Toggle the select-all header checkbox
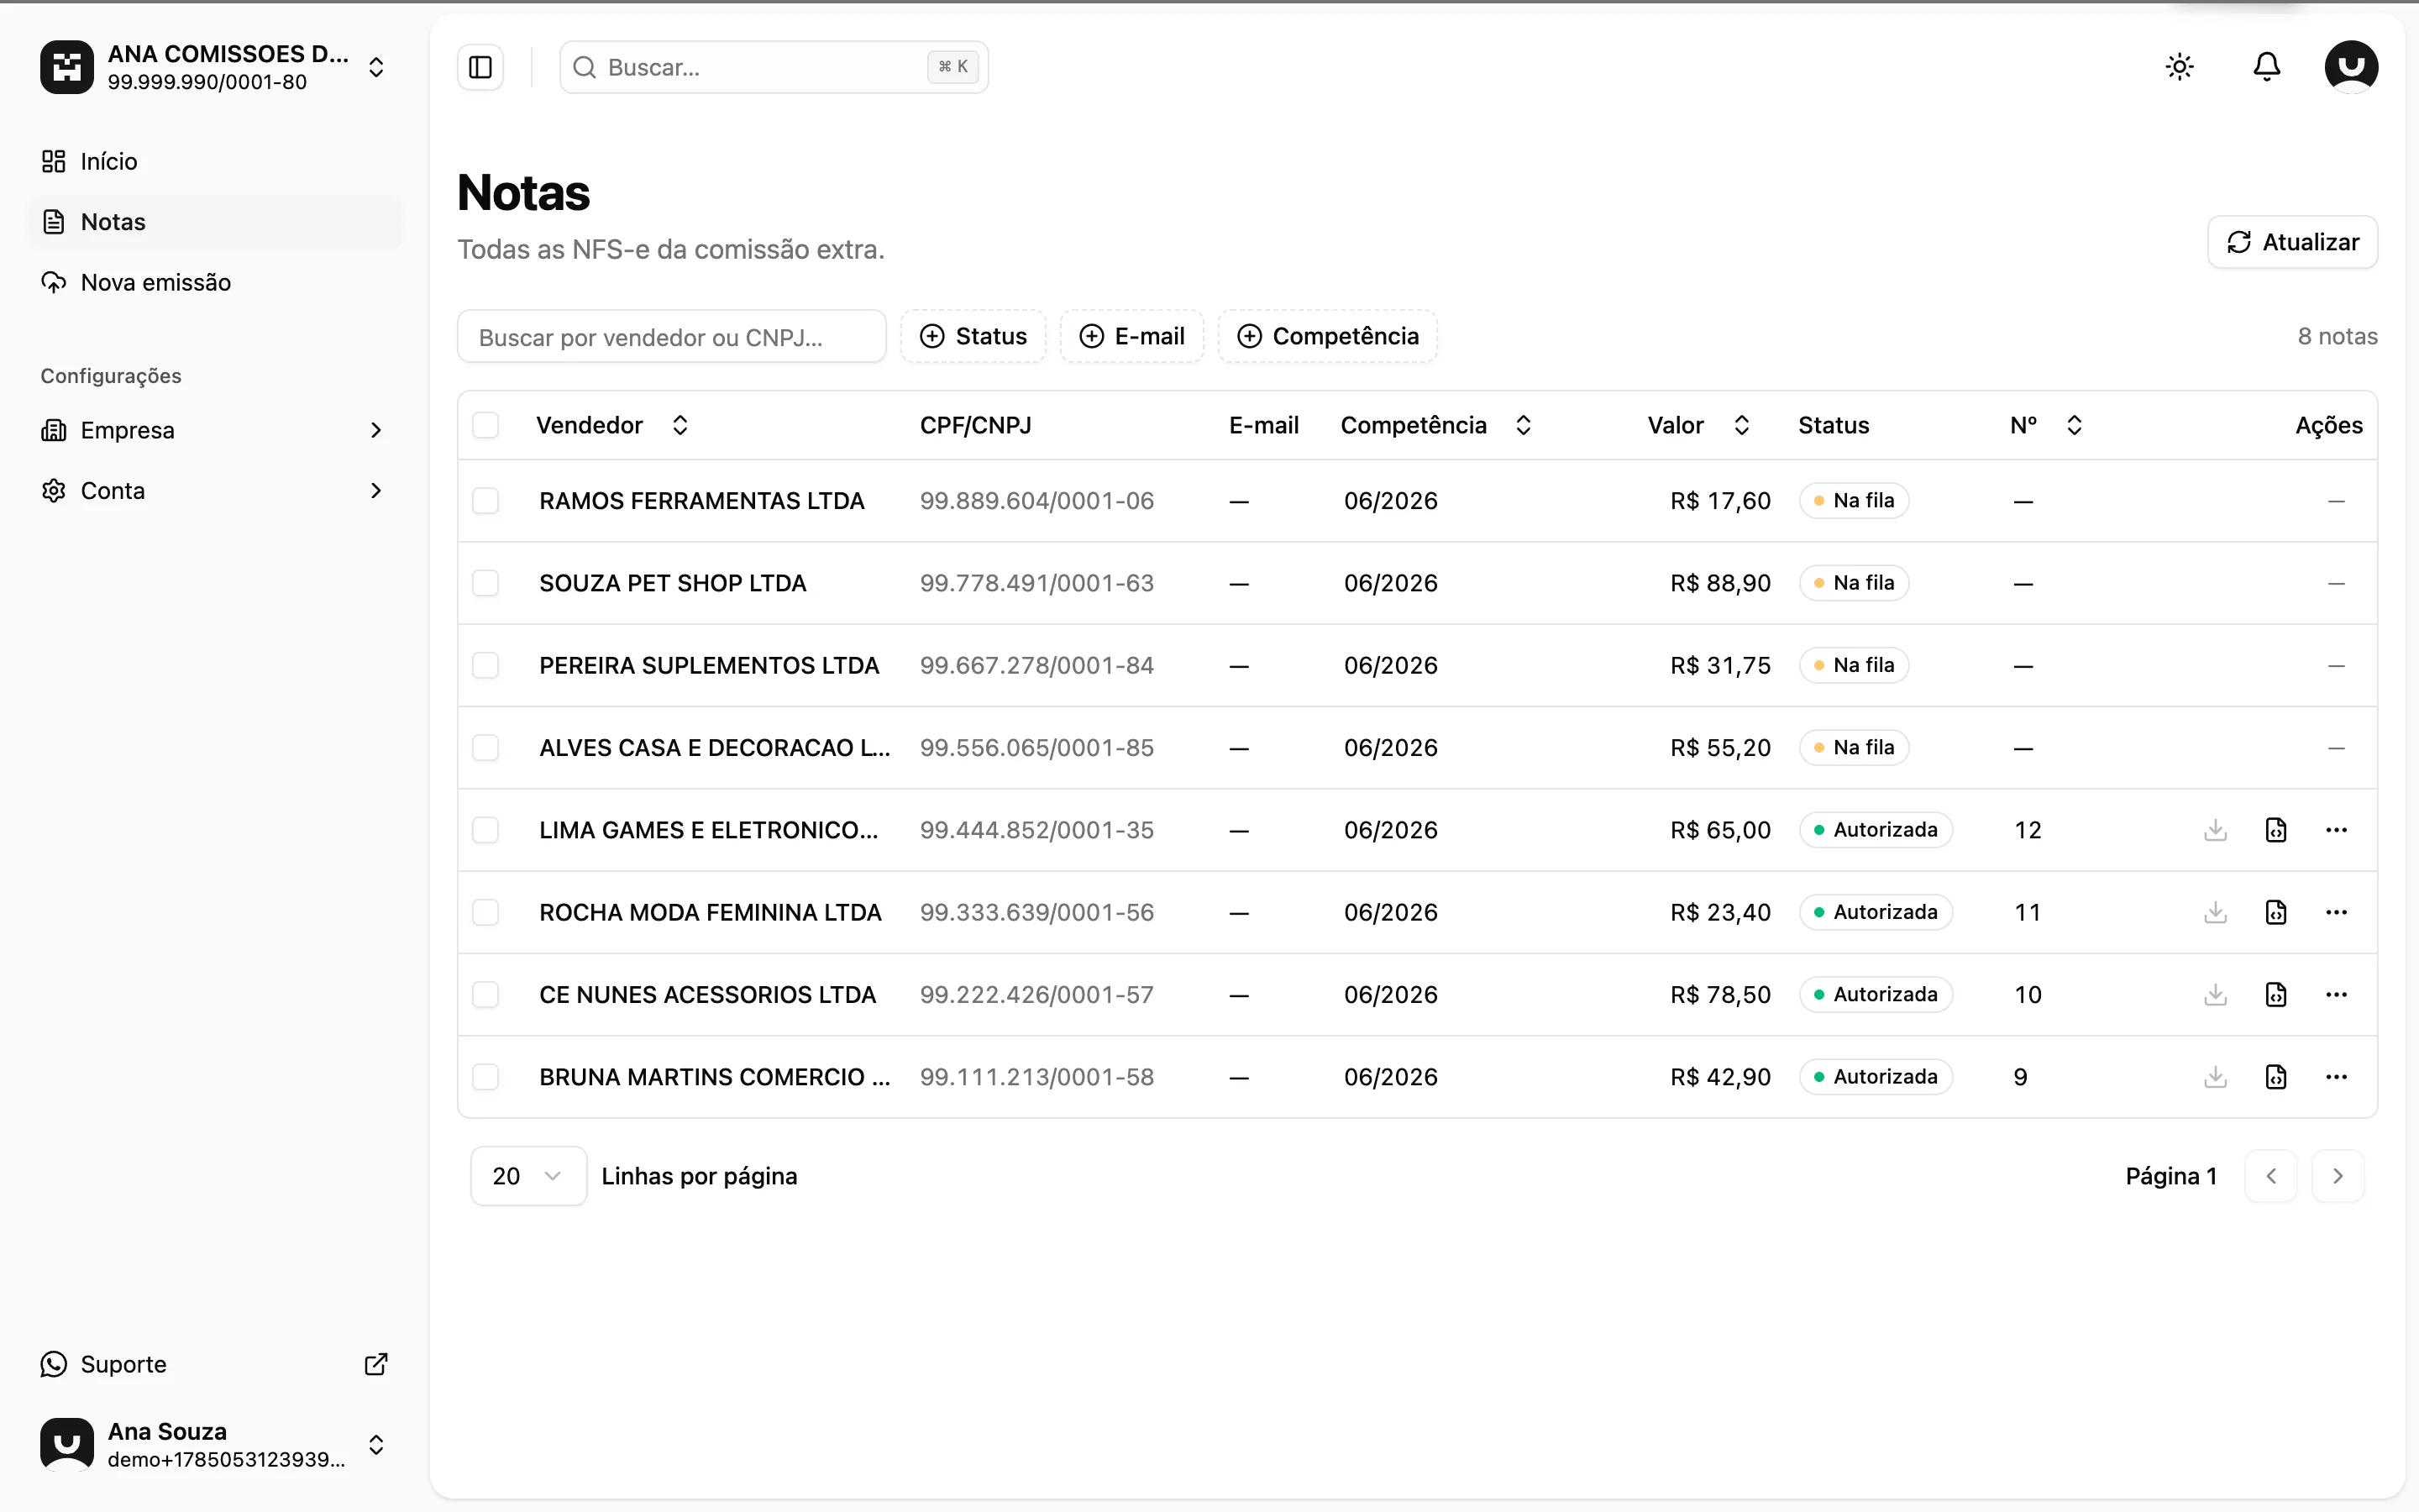The image size is (2419, 1512). (485, 425)
